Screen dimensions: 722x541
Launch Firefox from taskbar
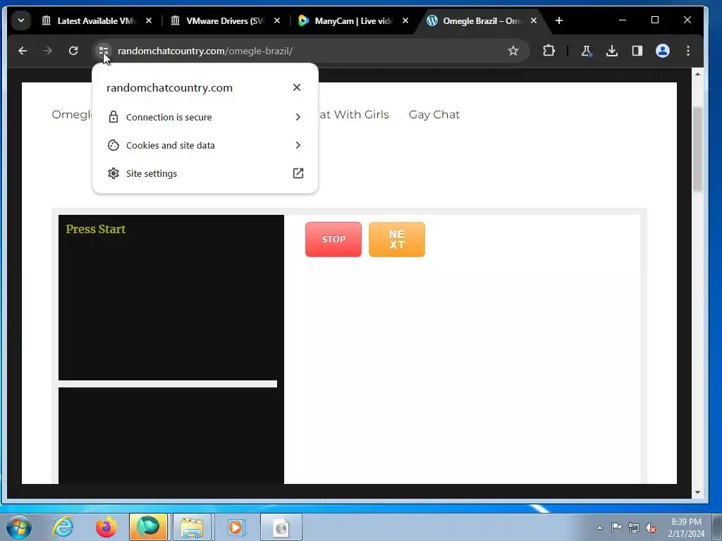106,527
